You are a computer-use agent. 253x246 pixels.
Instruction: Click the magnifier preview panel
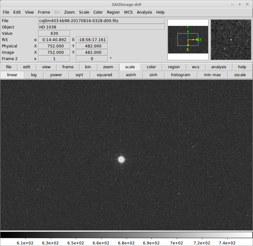click(231, 39)
